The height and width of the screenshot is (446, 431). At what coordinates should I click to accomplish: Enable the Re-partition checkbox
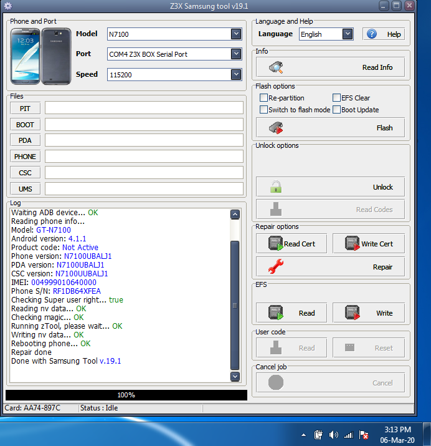263,98
